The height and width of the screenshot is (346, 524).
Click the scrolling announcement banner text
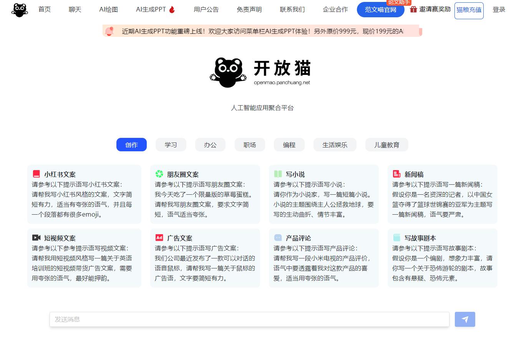click(x=263, y=31)
